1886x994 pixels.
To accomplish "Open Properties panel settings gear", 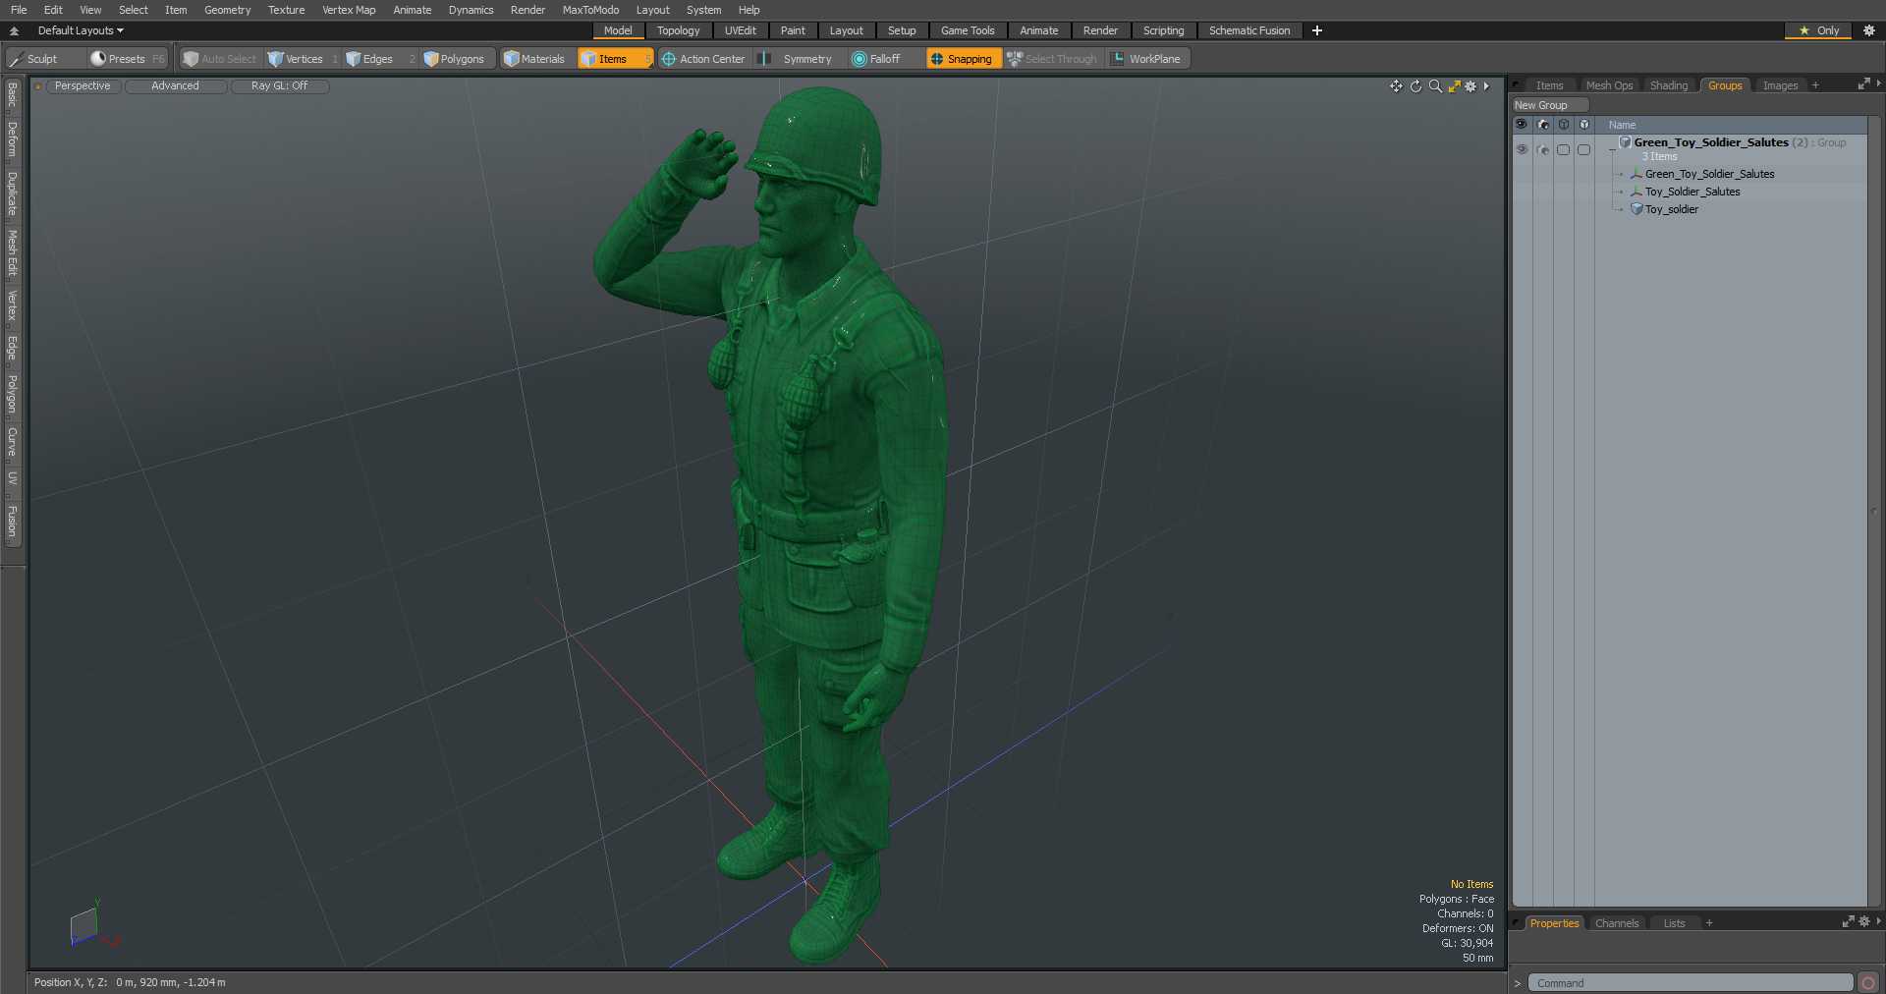I will coord(1864,921).
